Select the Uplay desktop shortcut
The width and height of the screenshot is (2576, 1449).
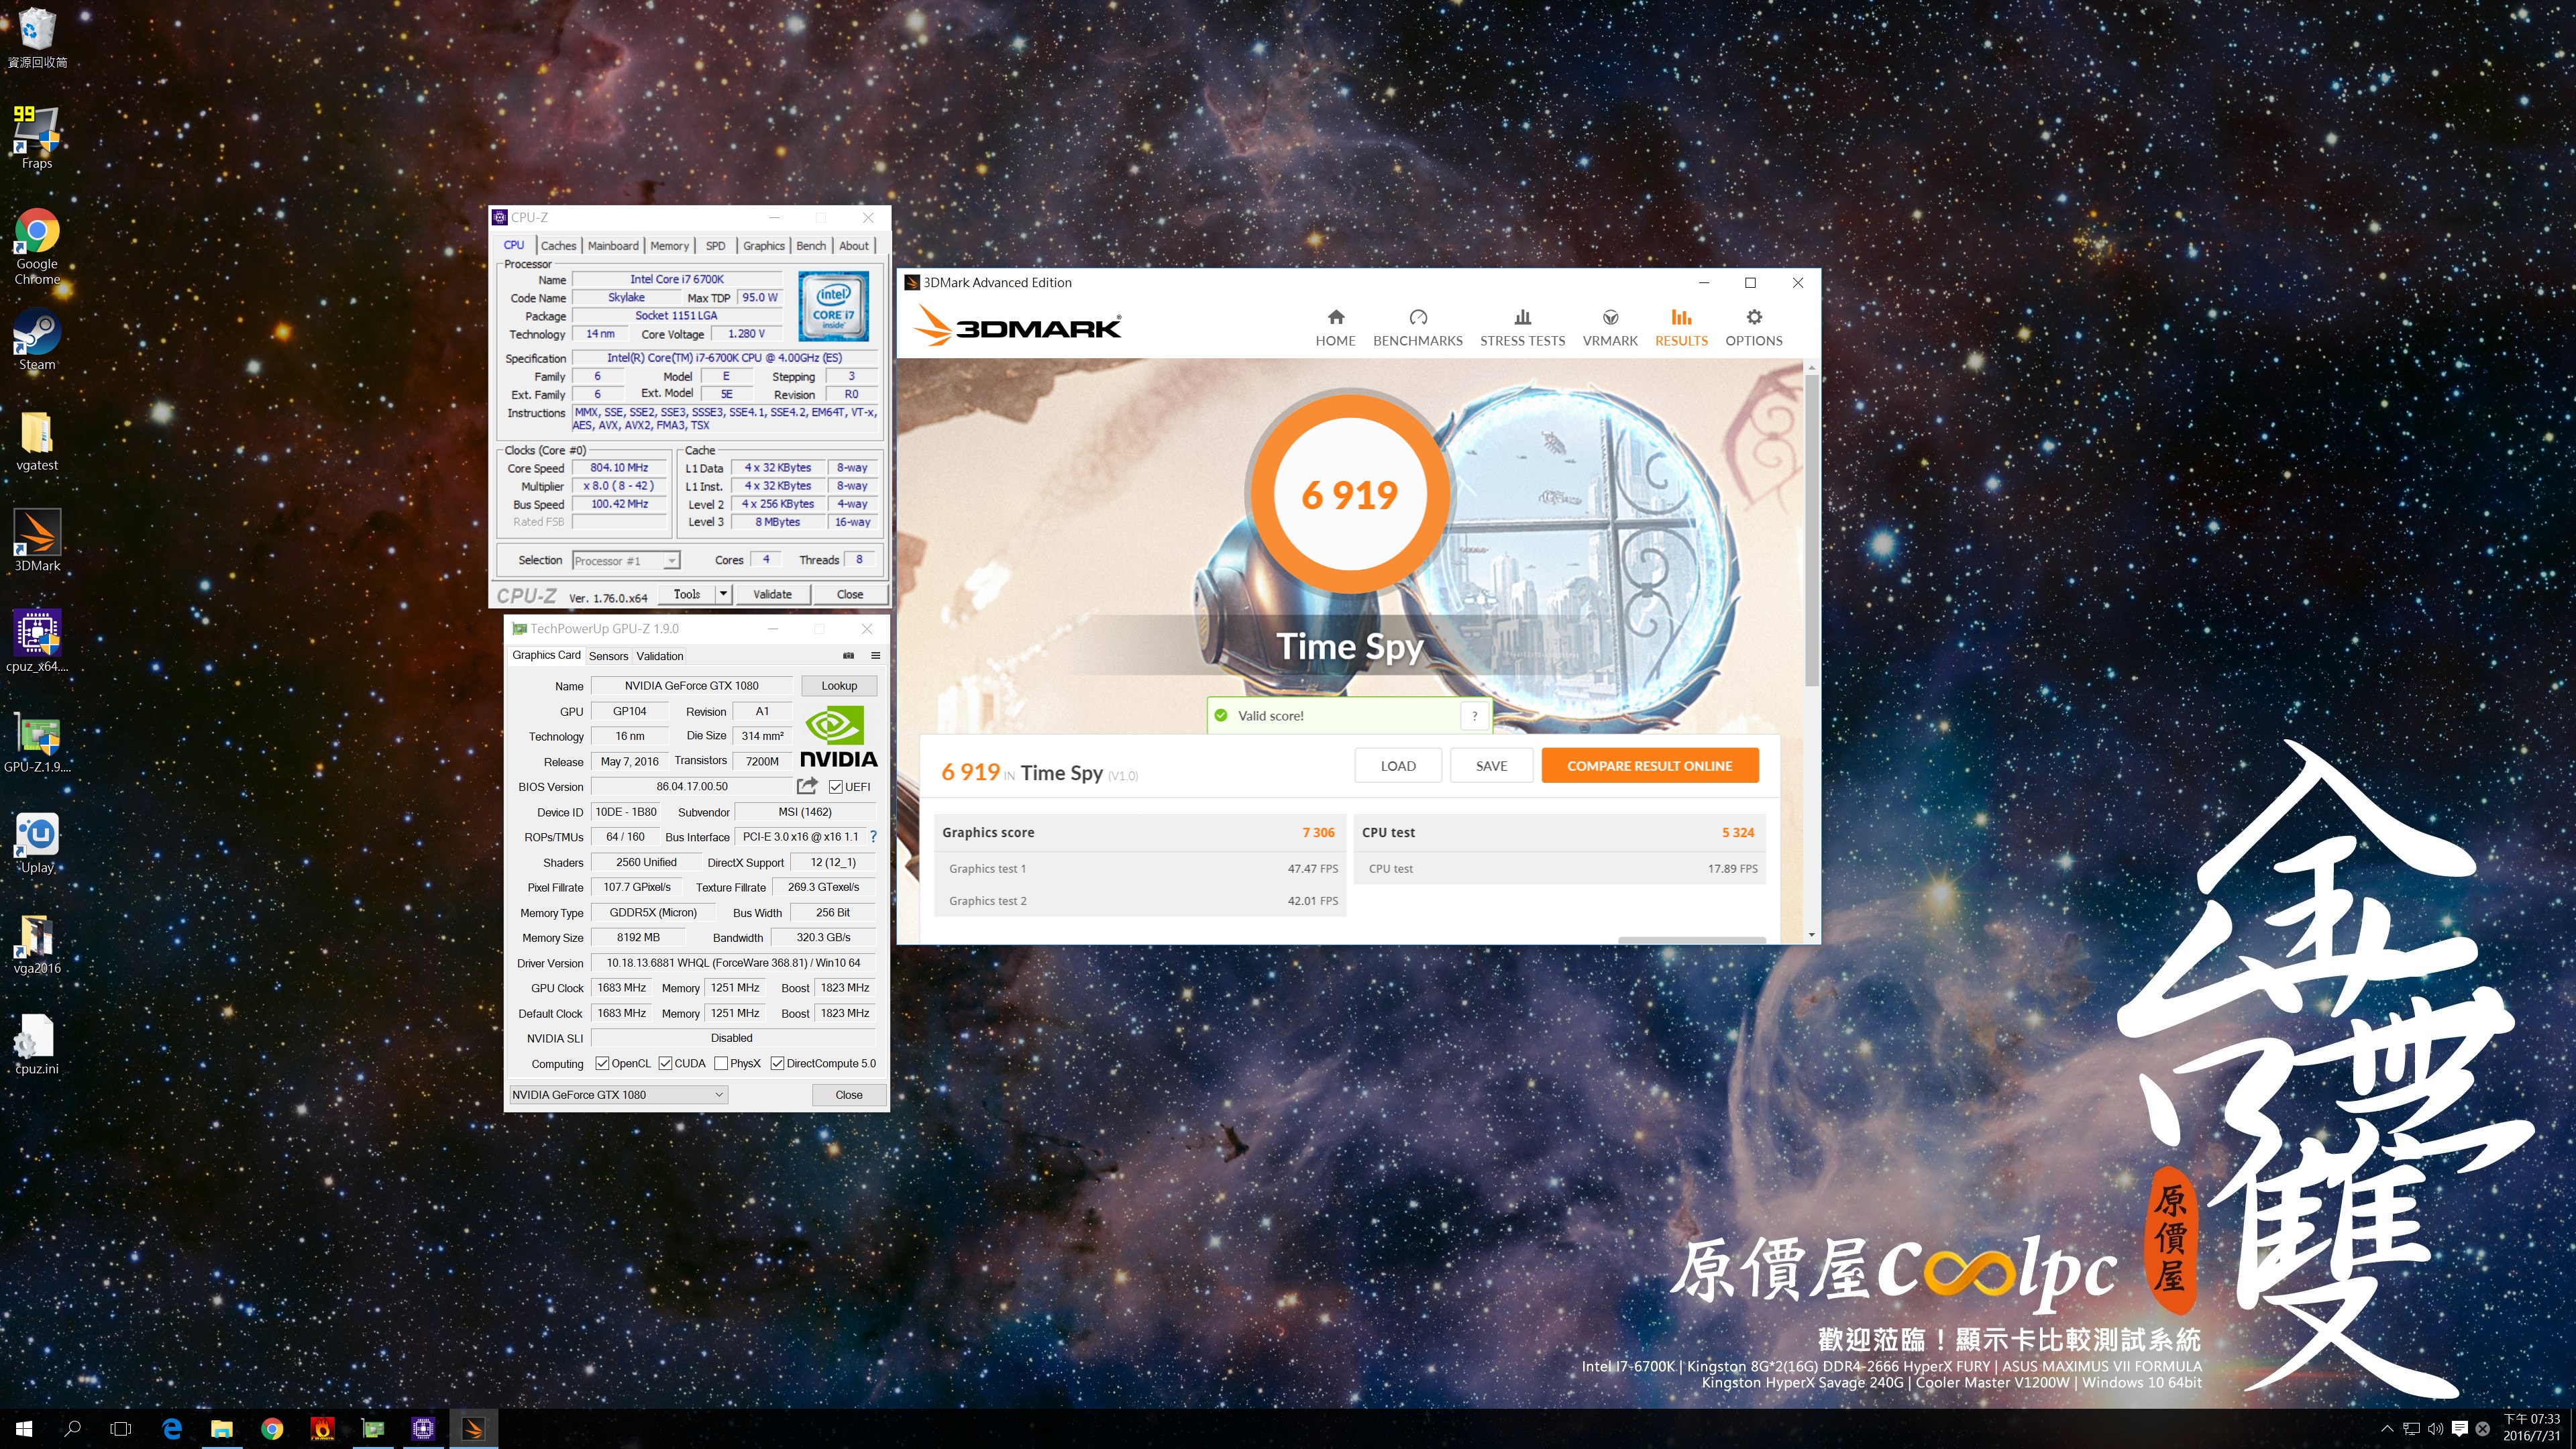point(37,842)
